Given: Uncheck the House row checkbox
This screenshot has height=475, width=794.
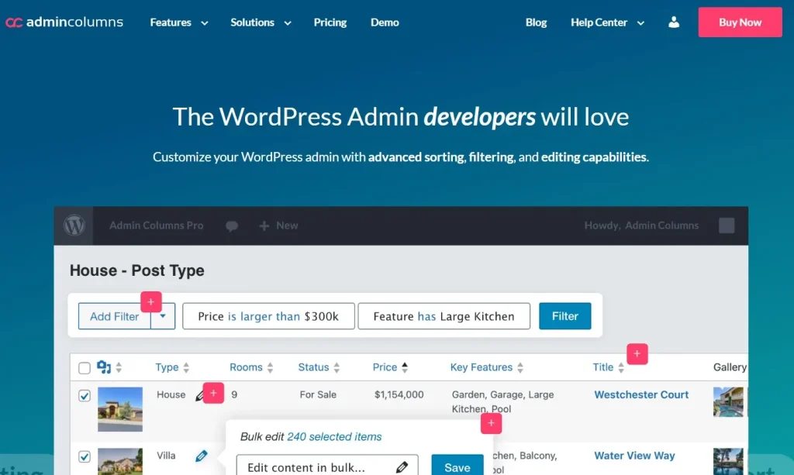Looking at the screenshot, I should coord(85,394).
